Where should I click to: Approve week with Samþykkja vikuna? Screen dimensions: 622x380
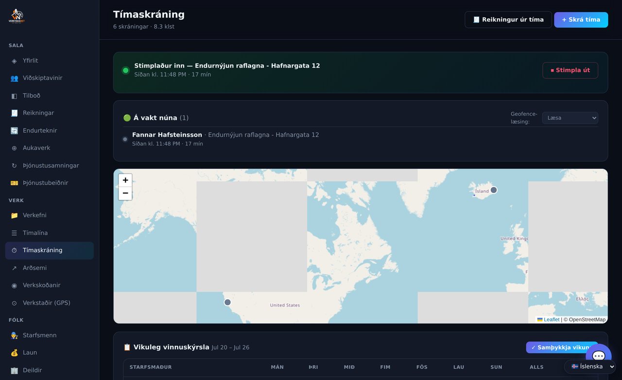point(562,347)
